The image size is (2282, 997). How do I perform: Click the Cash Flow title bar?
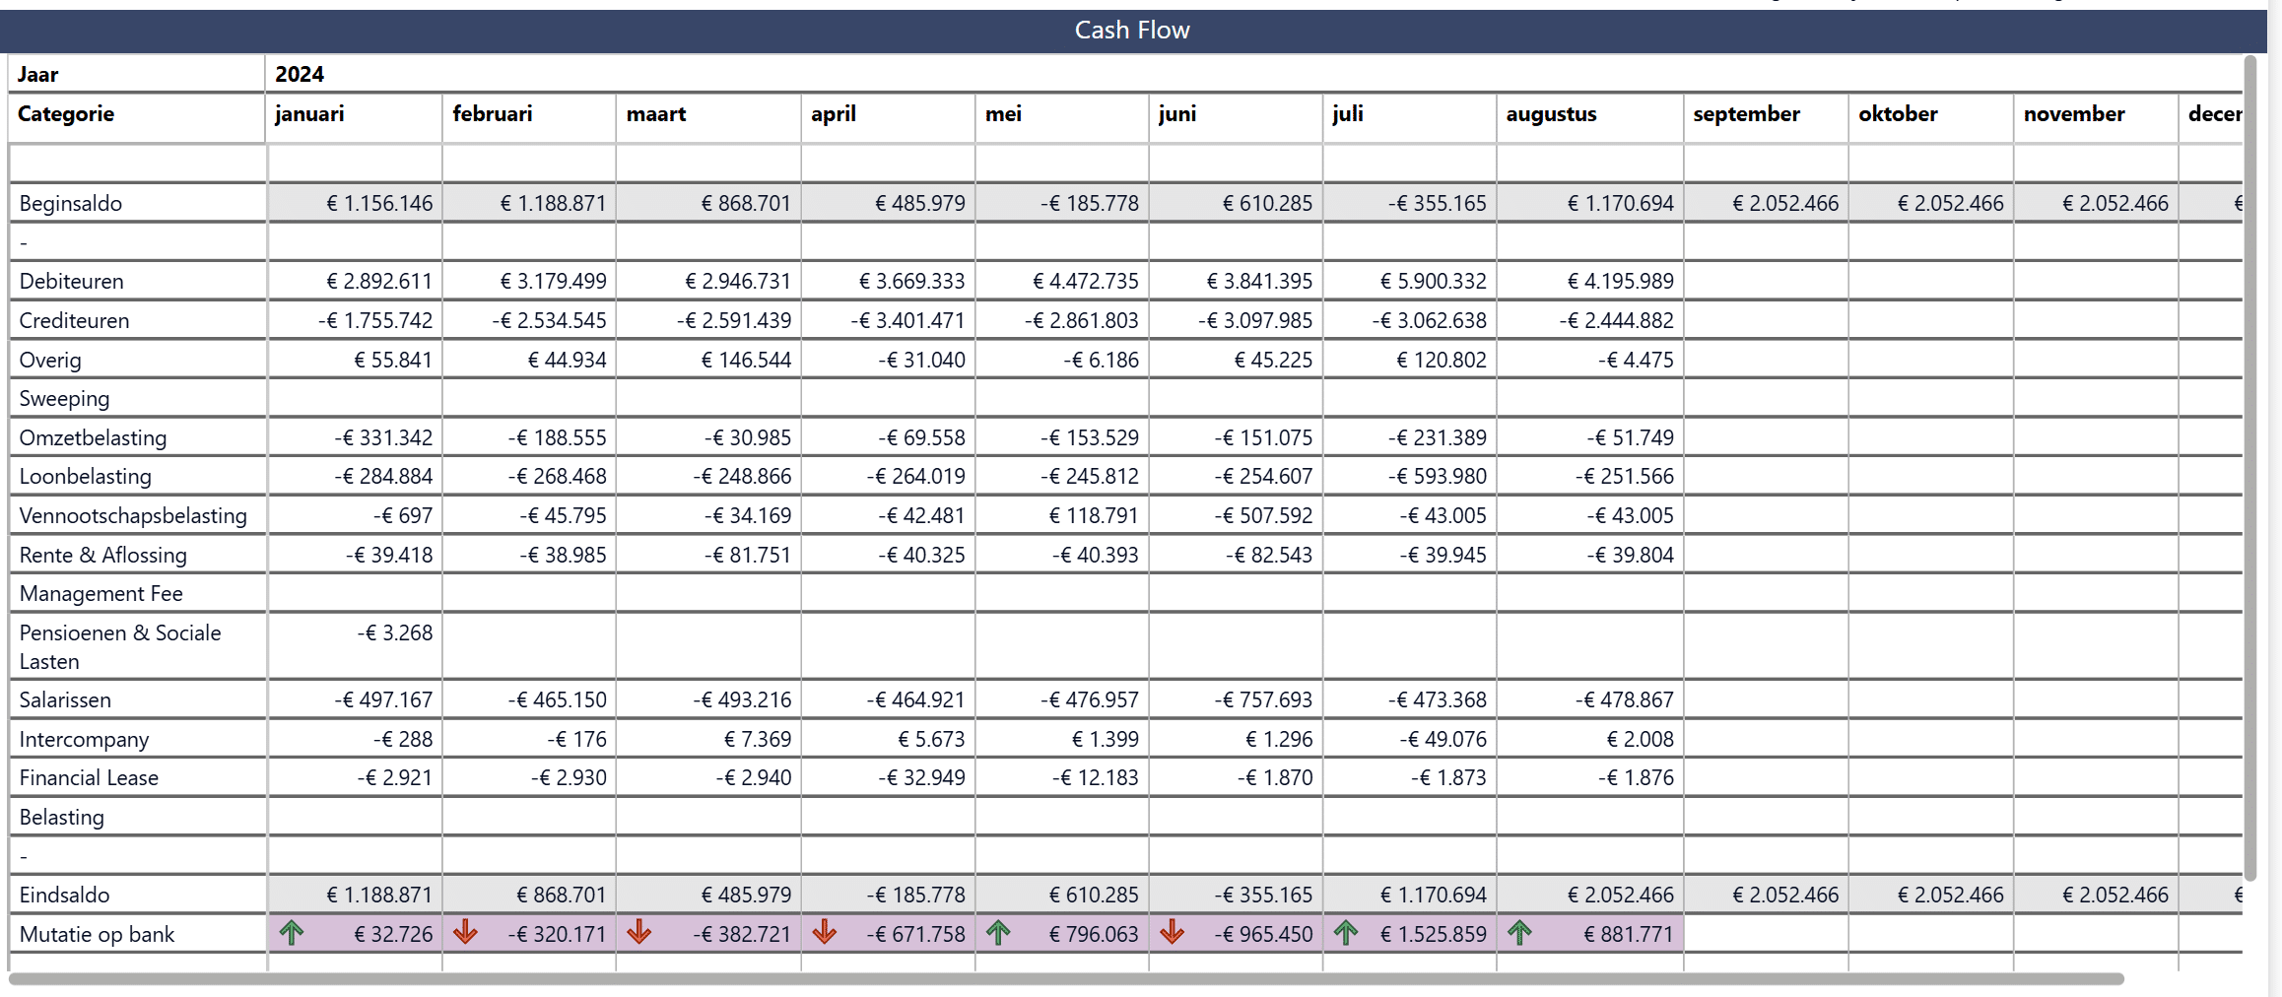(x=1131, y=30)
